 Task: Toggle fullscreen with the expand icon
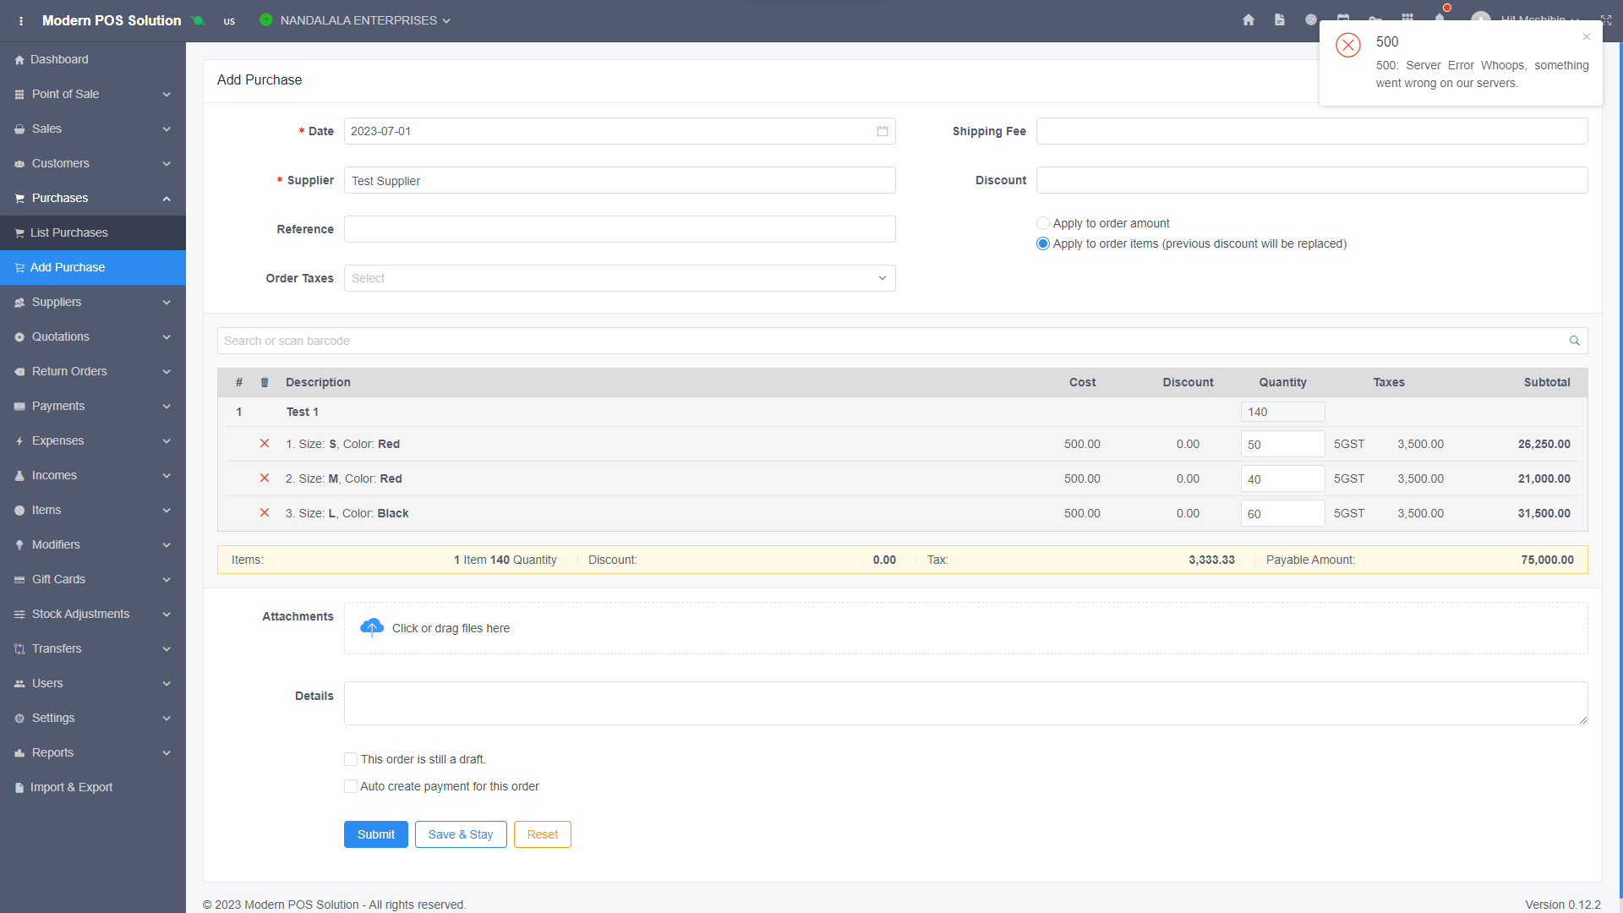[1606, 19]
